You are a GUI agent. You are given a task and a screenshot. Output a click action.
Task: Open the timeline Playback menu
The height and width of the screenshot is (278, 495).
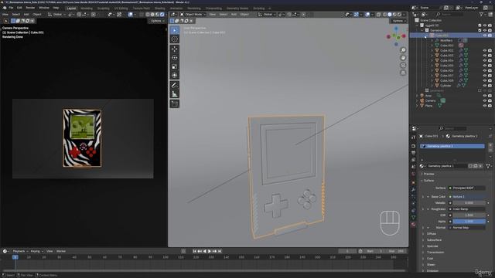point(21,251)
